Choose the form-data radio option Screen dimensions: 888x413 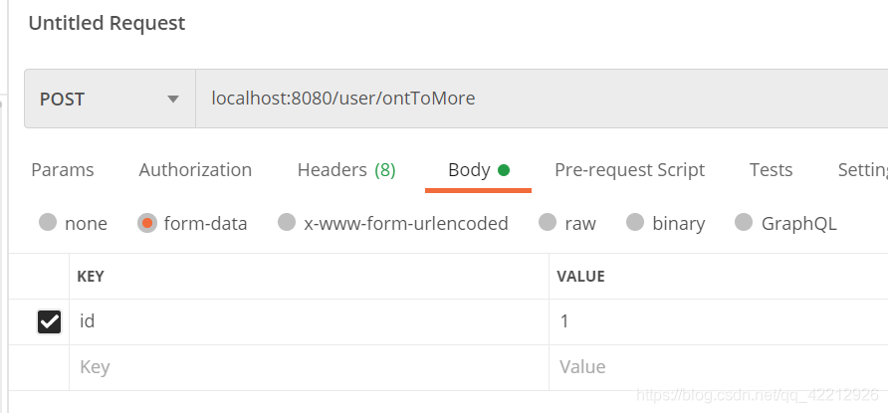tap(147, 223)
